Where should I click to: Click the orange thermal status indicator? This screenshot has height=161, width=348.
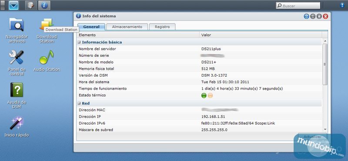pyautogui.click(x=210, y=96)
